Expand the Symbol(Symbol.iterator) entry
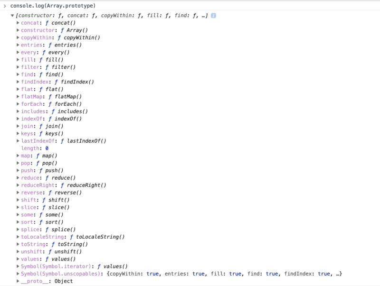Screen dimensions: 380x286 (x=18, y=267)
